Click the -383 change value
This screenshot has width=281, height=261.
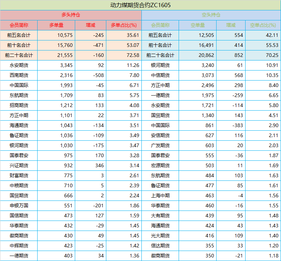[x=238, y=125]
